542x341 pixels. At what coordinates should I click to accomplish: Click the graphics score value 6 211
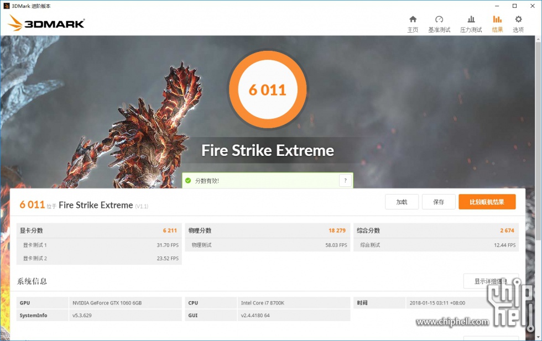click(170, 230)
